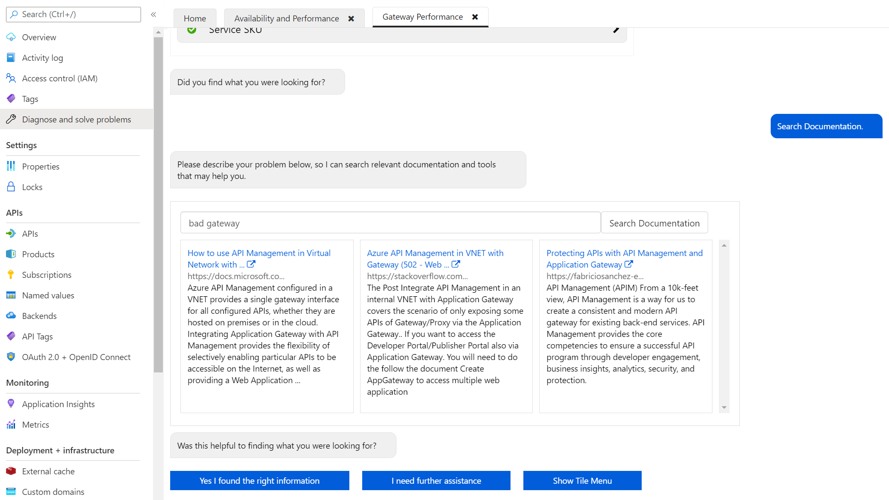Screen dimensions: 889x500
Task: Switch to Availability and Performance tab
Action: tap(286, 18)
